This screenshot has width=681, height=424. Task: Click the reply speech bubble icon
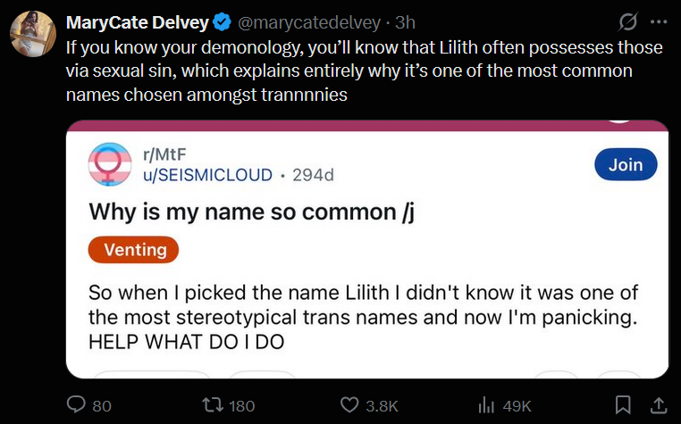coord(78,405)
